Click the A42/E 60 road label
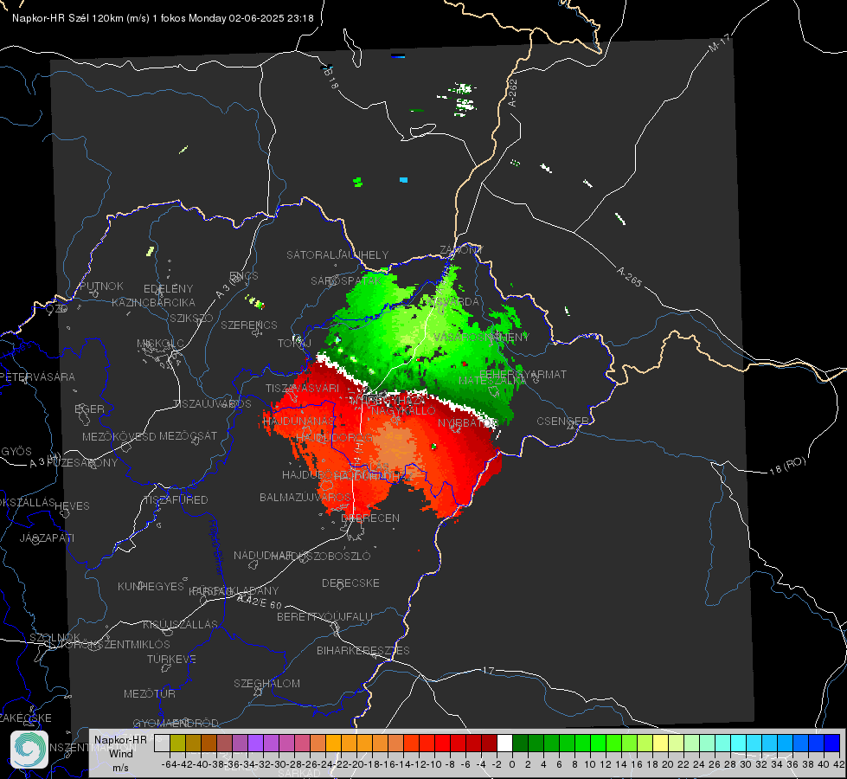847x779 pixels. (260, 601)
